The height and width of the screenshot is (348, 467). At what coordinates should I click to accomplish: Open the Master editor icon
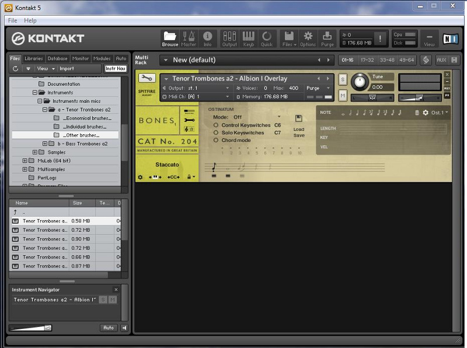tap(189, 39)
